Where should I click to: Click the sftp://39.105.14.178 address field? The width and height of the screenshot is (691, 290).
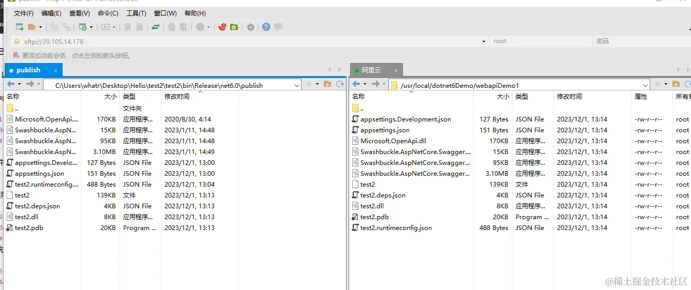pyautogui.click(x=250, y=41)
